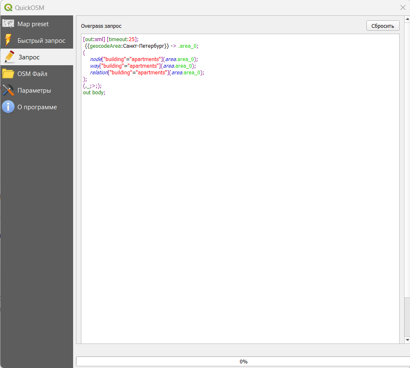This screenshot has width=410, height=368.
Task: Click the Overpass запрос label
Action: click(101, 26)
